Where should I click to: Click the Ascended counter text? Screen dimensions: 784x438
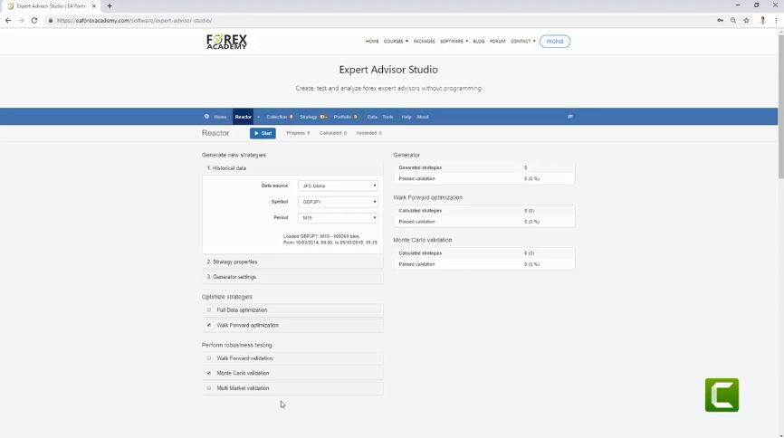point(369,133)
